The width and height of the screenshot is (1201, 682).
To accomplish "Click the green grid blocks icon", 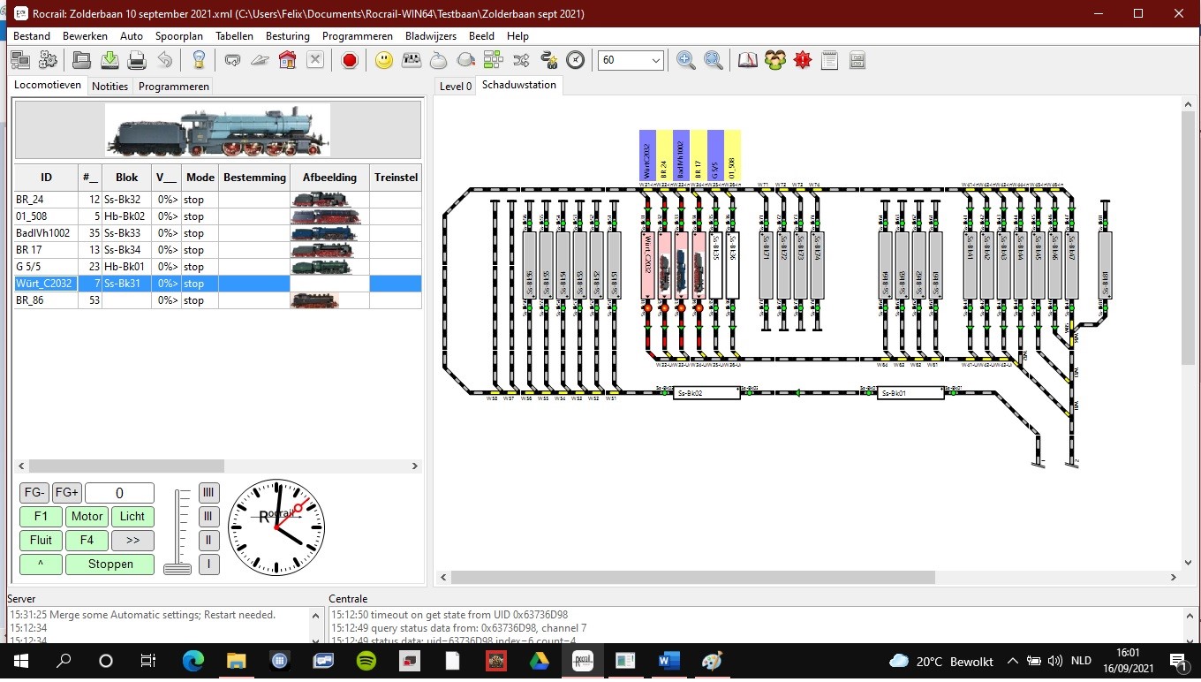I will (493, 60).
